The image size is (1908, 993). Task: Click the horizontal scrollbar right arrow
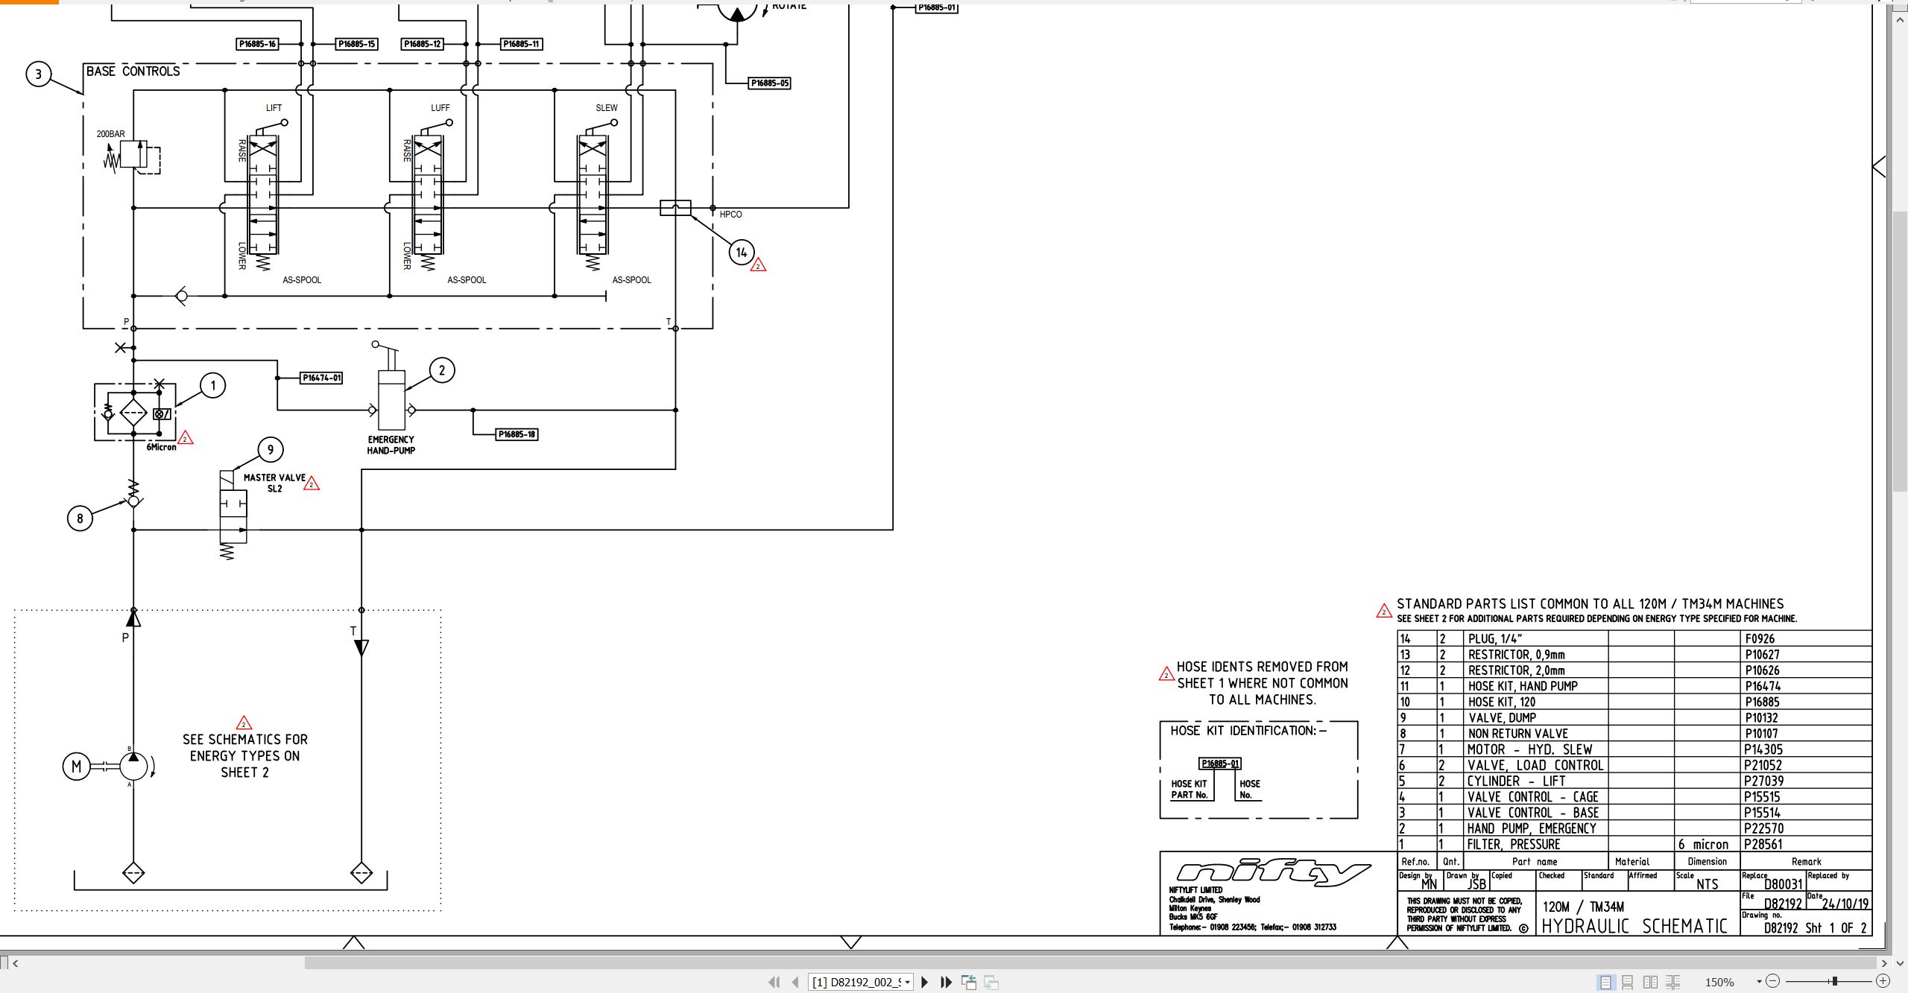pos(1884,962)
